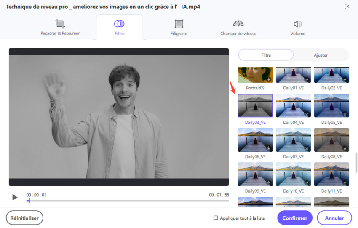Download Daily01_VE via its arrow icon
This screenshot has height=228, width=358.
pyautogui.click(x=307, y=79)
